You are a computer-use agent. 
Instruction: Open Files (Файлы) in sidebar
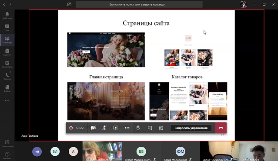click(x=7, y=89)
